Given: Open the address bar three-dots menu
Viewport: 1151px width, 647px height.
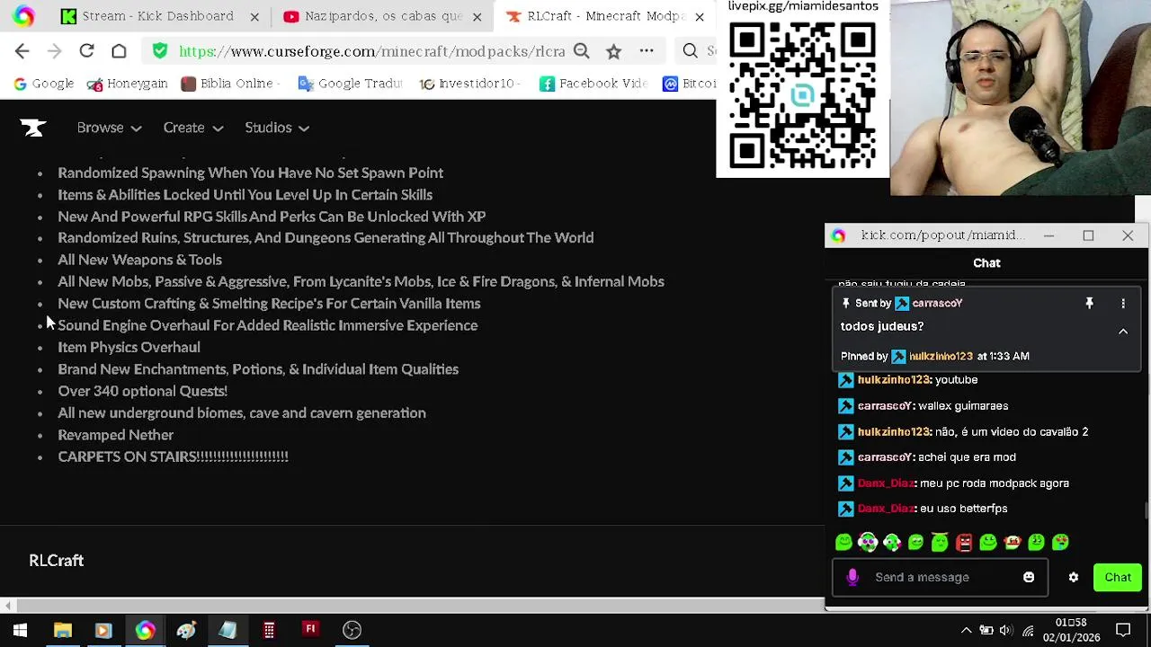Looking at the screenshot, I should click(x=647, y=51).
